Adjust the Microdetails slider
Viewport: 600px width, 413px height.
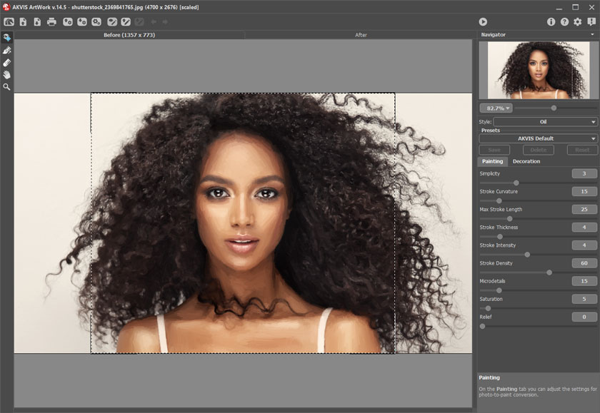click(499, 290)
